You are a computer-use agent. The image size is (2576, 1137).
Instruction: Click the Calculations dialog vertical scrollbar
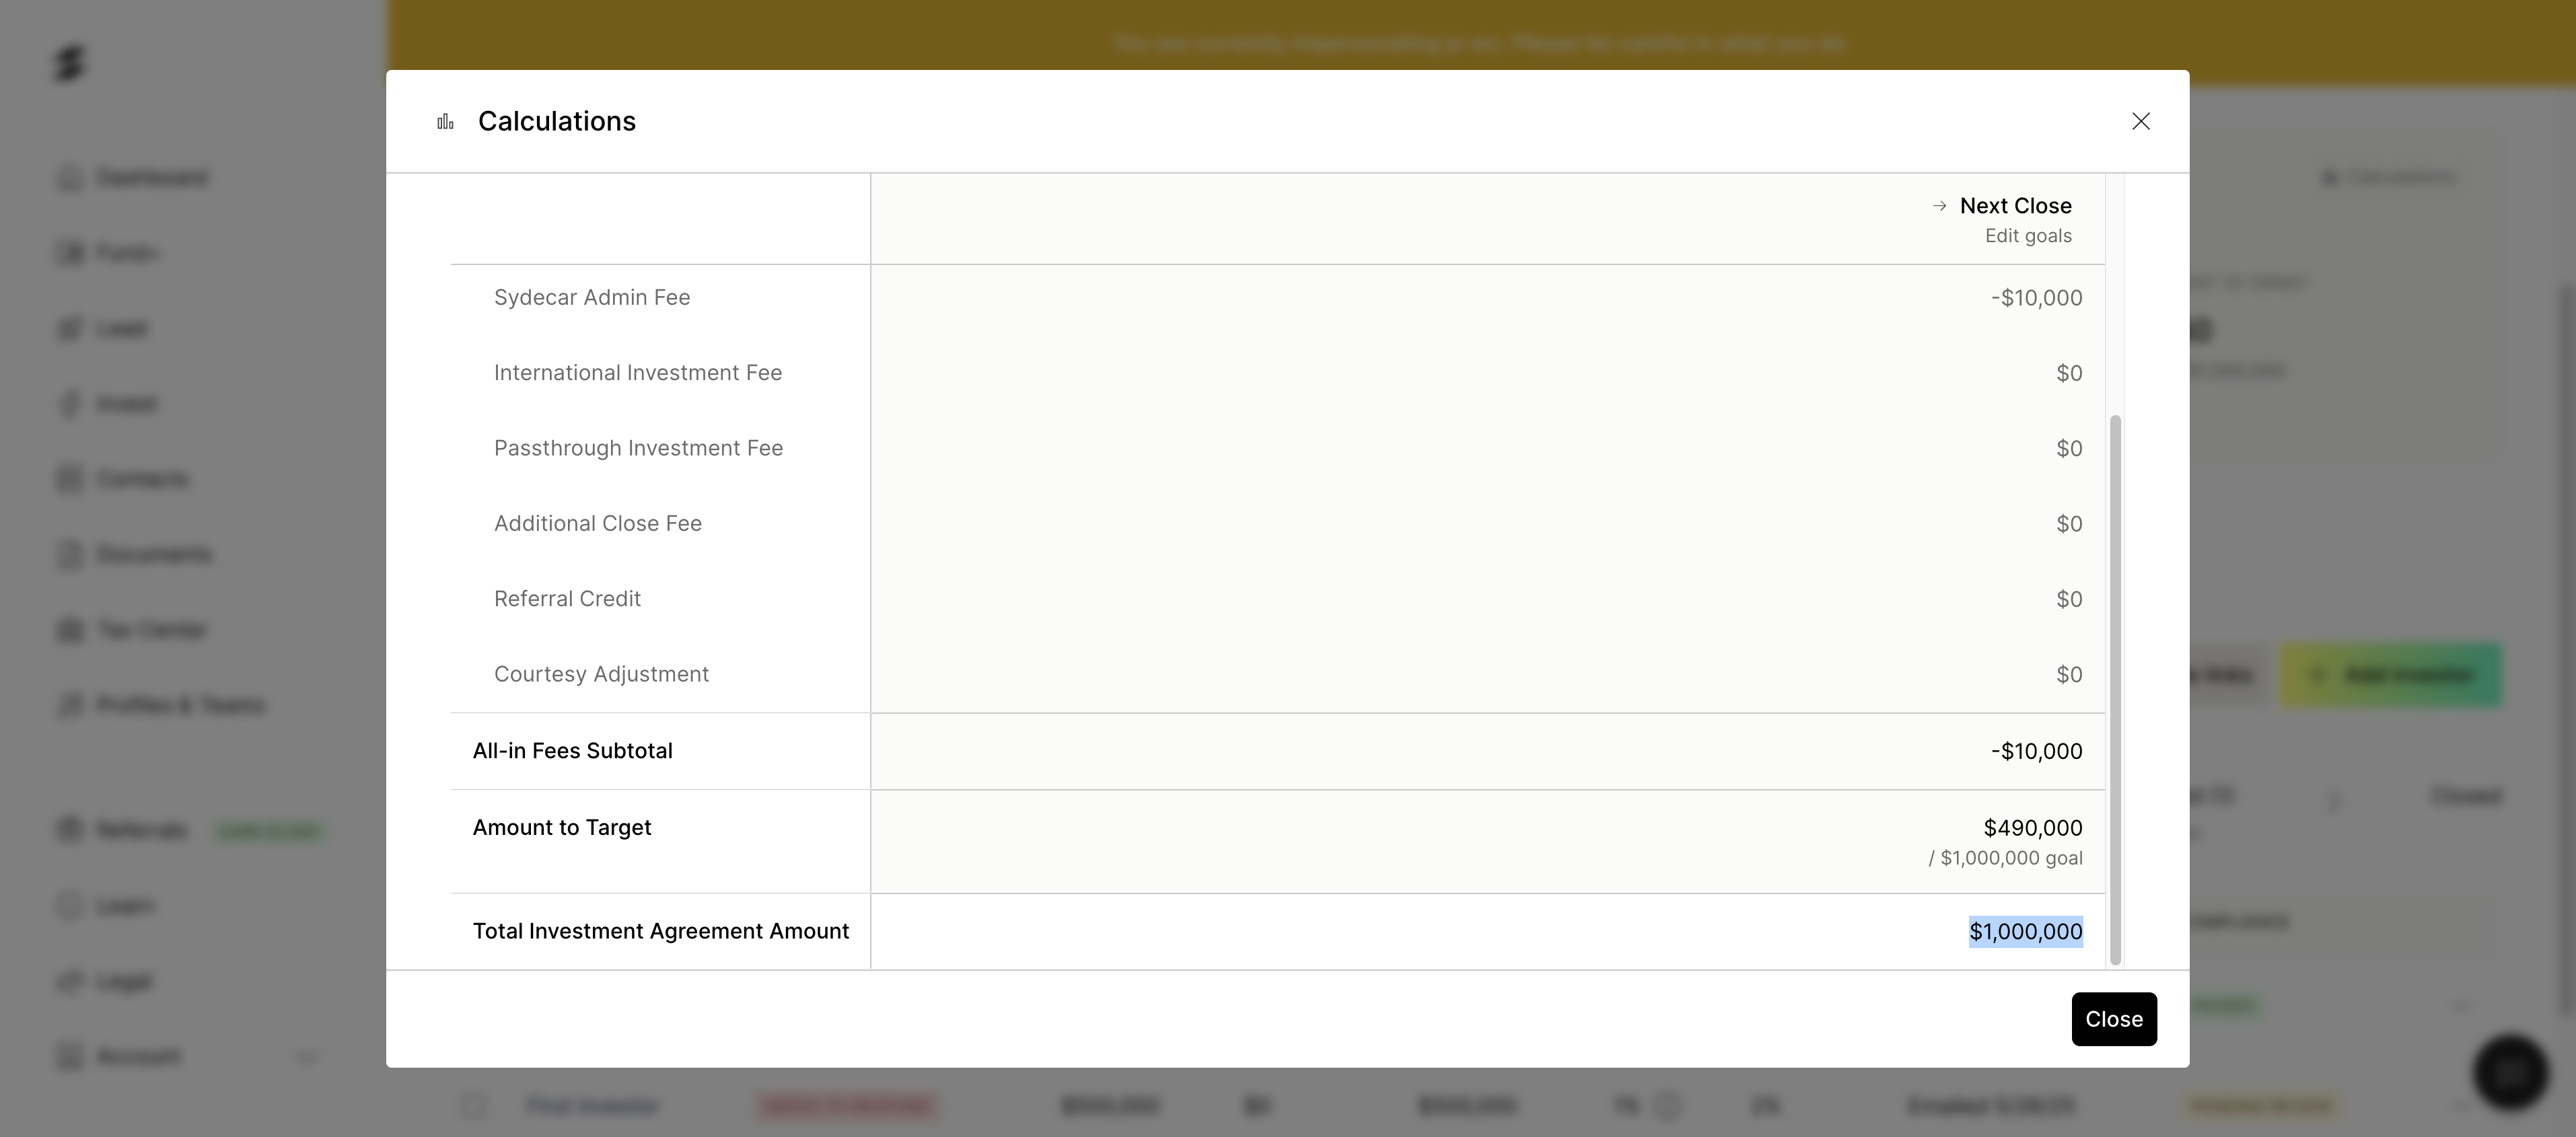click(2114, 690)
